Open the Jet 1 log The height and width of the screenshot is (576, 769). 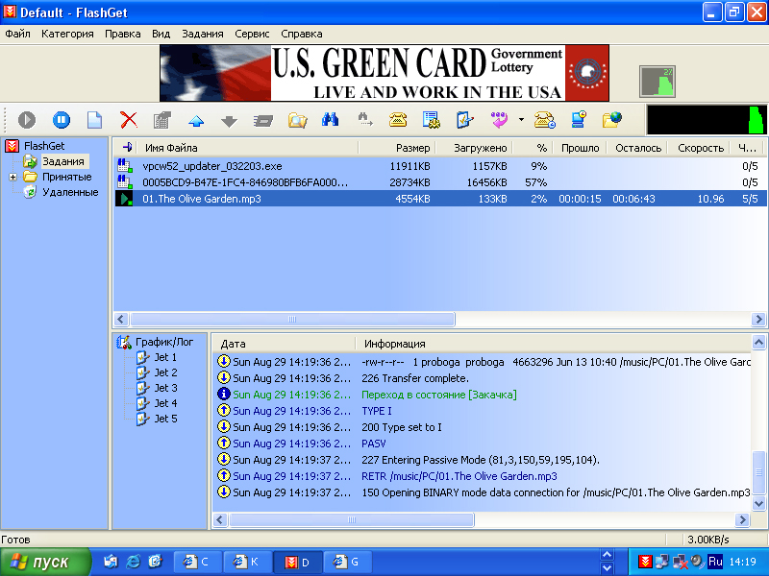pyautogui.click(x=165, y=357)
